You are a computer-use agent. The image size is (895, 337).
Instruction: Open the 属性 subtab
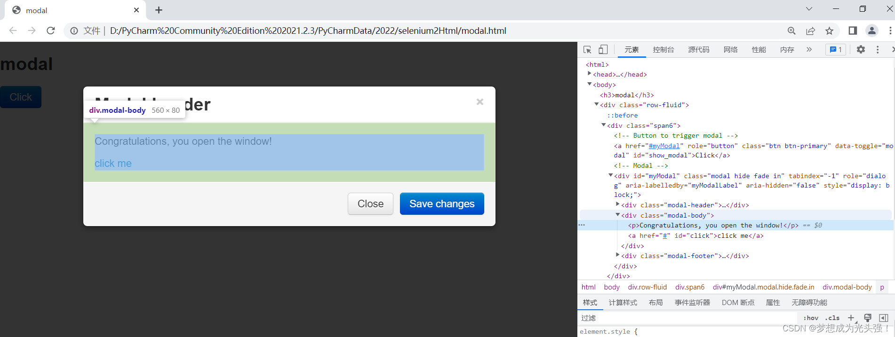[773, 302]
